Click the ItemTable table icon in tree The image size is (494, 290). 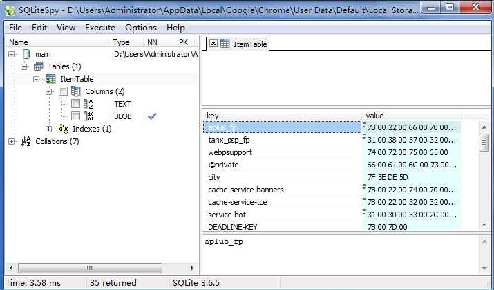pos(50,79)
